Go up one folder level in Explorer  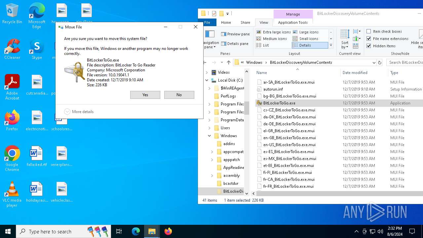pos(229,62)
